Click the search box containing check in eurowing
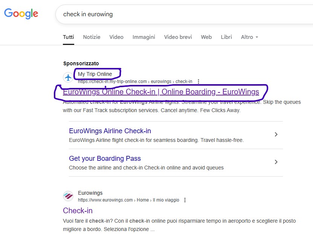 [x=184, y=14]
